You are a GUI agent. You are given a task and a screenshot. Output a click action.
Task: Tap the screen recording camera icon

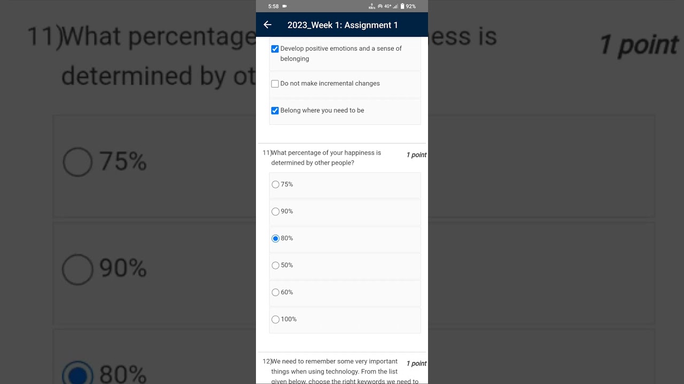[x=284, y=6]
